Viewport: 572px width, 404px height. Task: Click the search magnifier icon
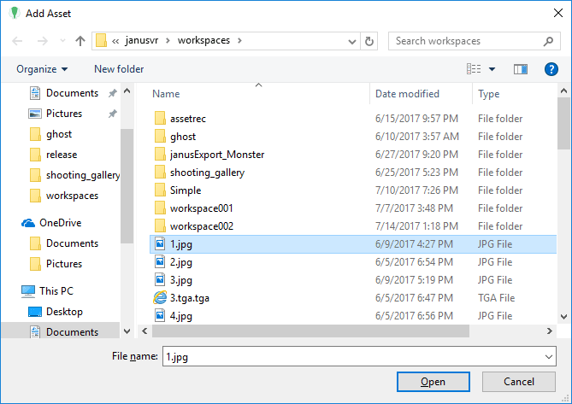(x=548, y=41)
